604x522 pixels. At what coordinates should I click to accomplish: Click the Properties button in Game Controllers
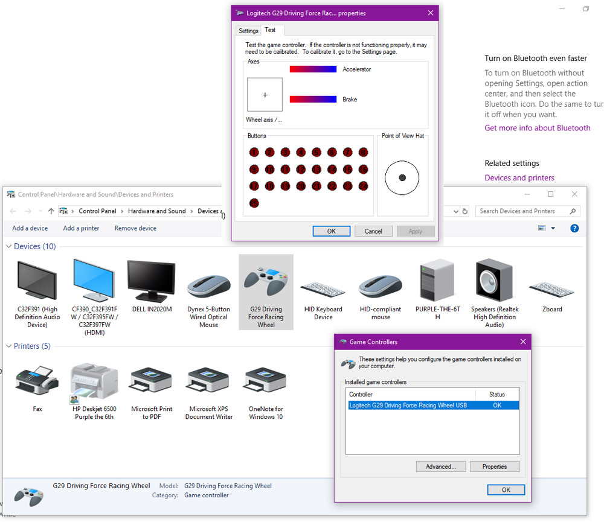point(495,466)
